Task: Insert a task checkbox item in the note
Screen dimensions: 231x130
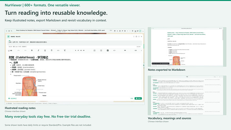Action: [108, 50]
